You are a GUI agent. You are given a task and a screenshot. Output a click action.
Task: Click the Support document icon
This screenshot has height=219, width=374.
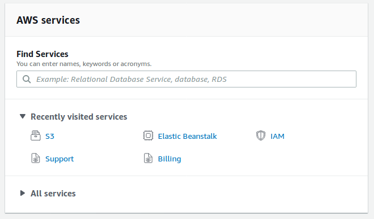click(36, 158)
